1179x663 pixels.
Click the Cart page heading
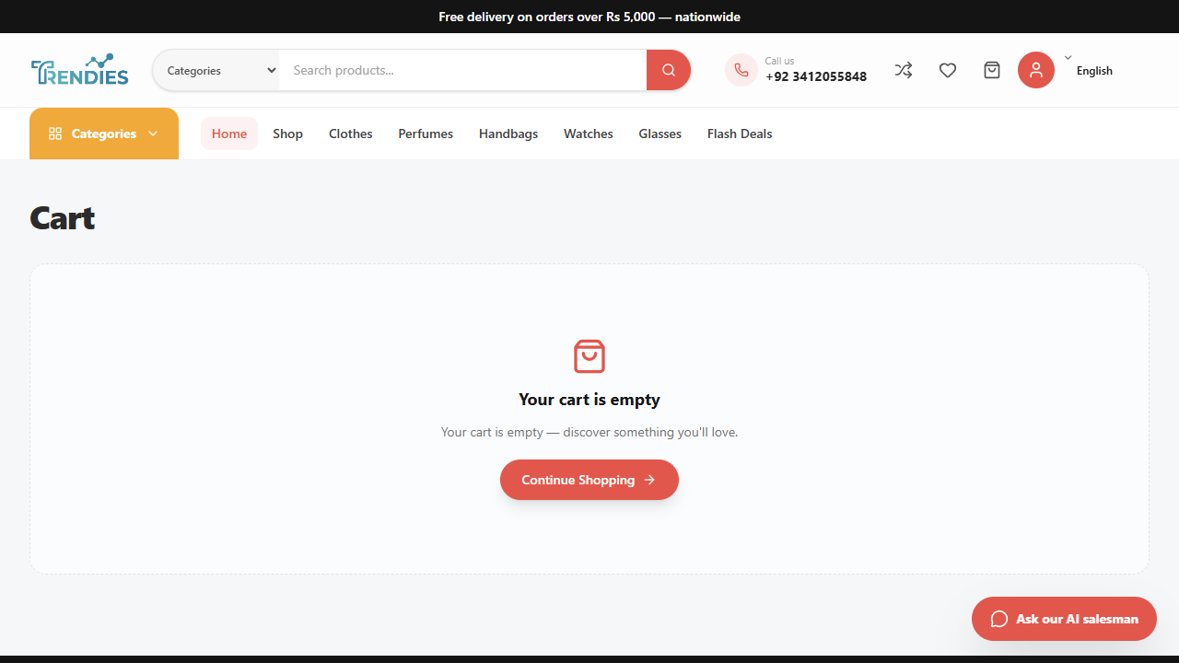[63, 218]
